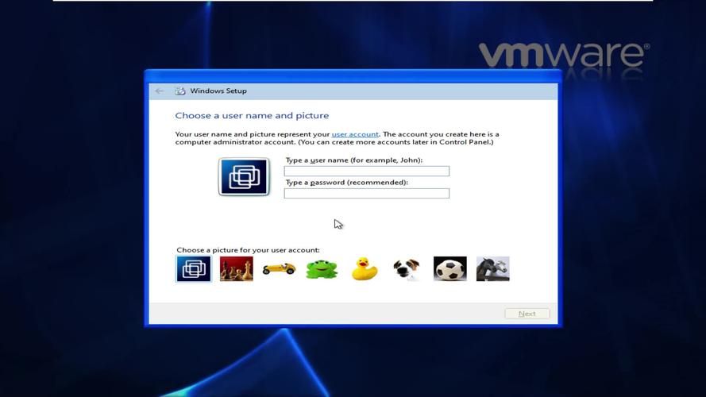Image resolution: width=706 pixels, height=397 pixels.
Task: Click the 'Type a password (recommended)' label
Action: [x=346, y=183]
